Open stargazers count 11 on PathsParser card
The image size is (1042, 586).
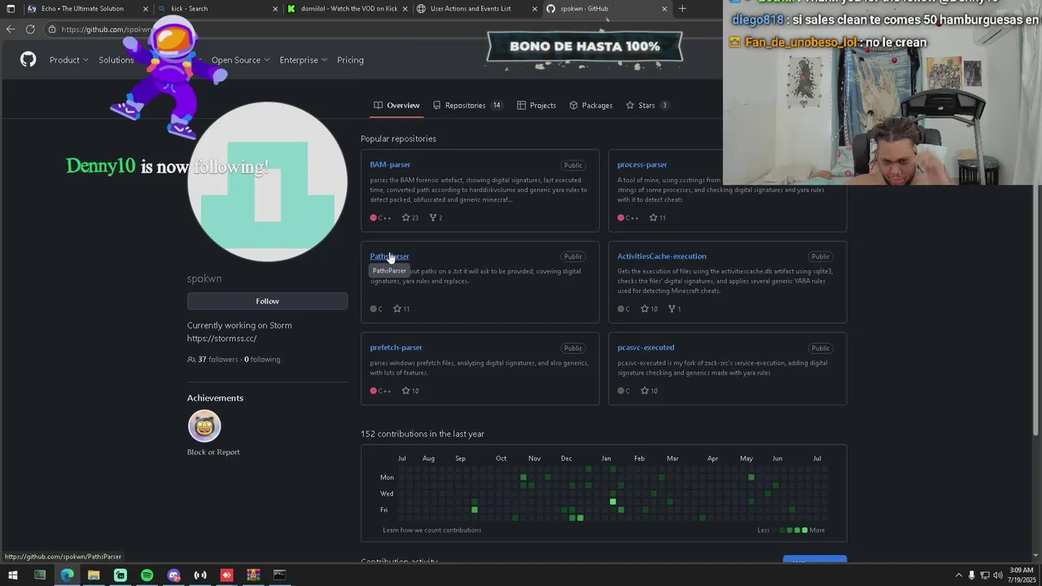click(x=401, y=308)
